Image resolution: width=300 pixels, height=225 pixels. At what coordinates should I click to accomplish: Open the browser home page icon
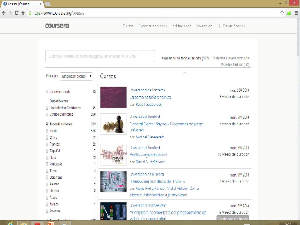[23, 13]
